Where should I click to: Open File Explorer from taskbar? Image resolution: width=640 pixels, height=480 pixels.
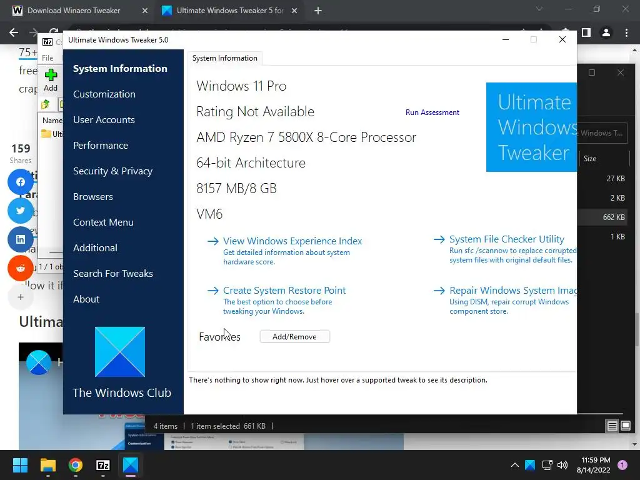[x=47, y=465]
